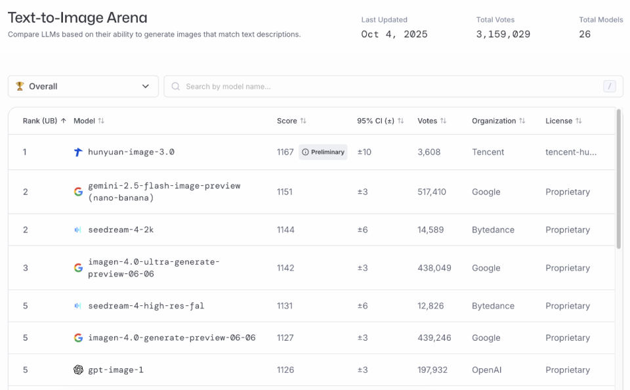Viewport: 630px width, 390px height.
Task: Sort table by Rank (UB) header
Action: pyautogui.click(x=44, y=121)
